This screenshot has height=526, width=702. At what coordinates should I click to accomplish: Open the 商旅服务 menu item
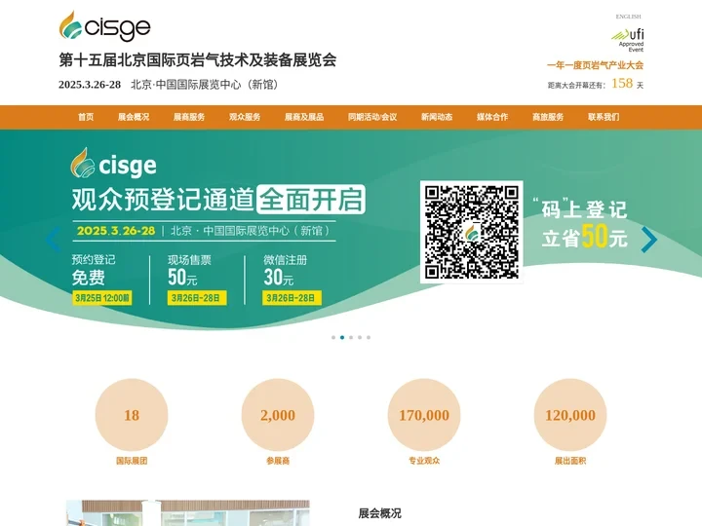[x=548, y=117]
